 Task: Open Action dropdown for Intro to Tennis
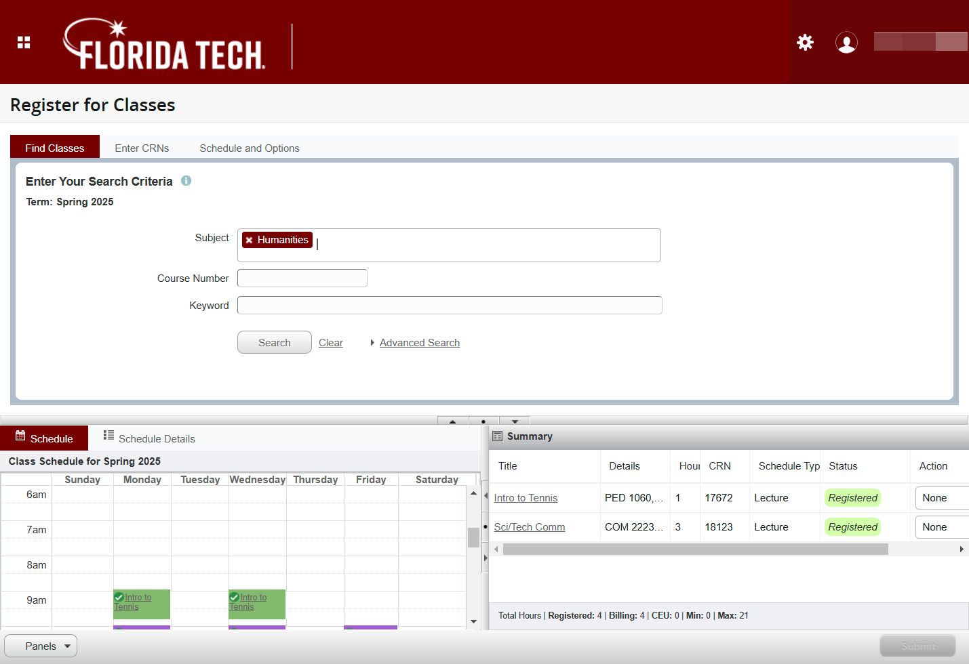(942, 498)
